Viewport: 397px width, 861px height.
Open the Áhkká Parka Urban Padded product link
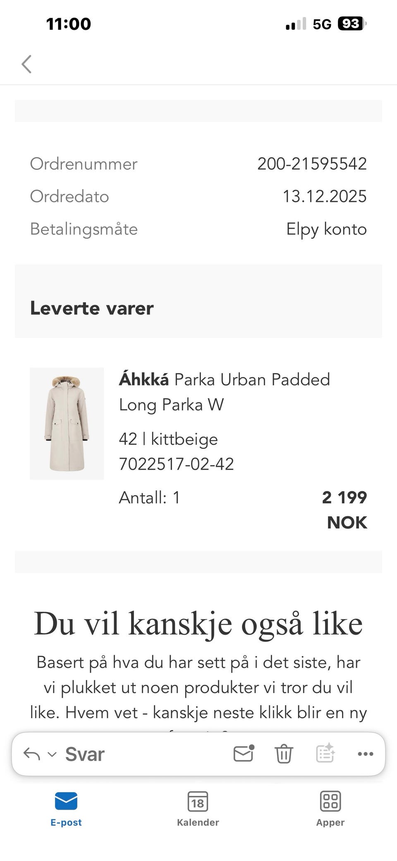225,392
